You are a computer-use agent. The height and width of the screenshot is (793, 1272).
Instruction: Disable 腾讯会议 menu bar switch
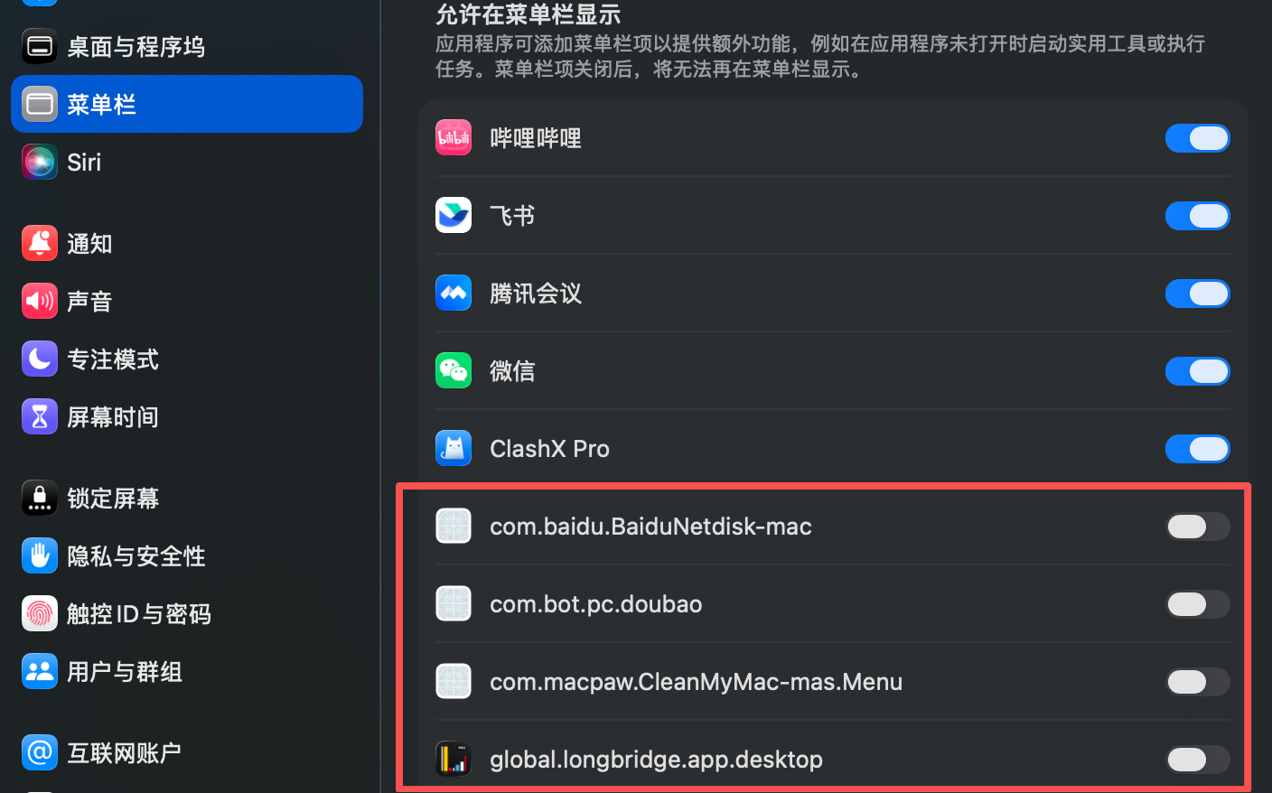(1198, 294)
